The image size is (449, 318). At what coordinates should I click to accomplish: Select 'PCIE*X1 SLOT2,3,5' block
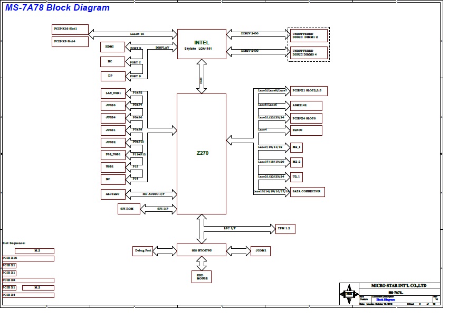(309, 91)
